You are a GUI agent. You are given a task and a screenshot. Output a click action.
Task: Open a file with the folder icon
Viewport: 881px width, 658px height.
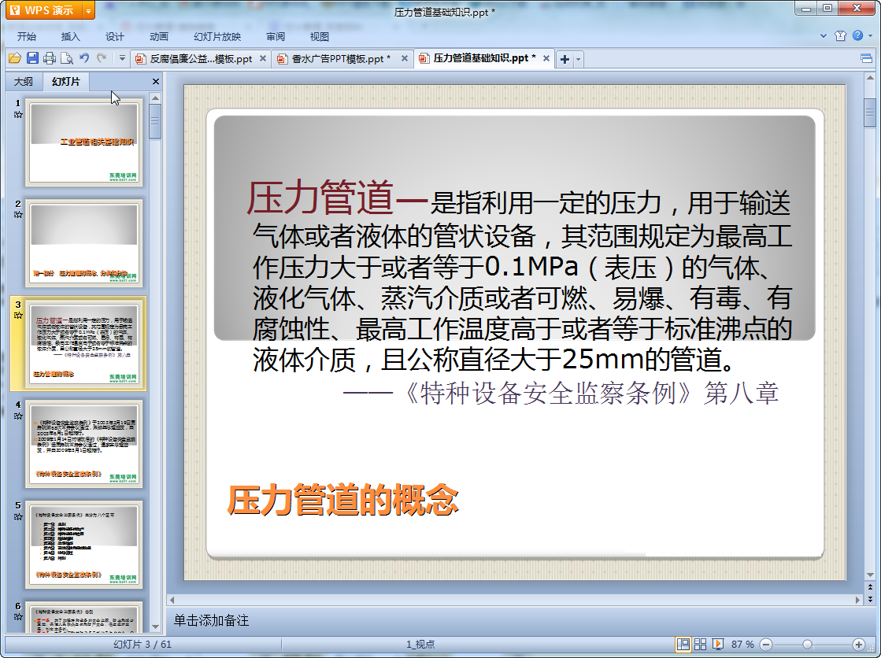point(15,58)
